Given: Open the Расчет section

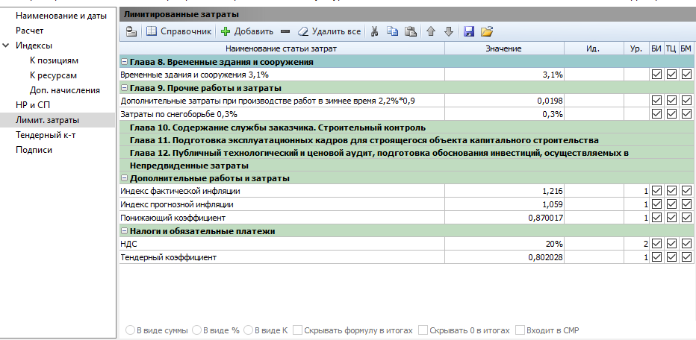Looking at the screenshot, I should point(30,31).
